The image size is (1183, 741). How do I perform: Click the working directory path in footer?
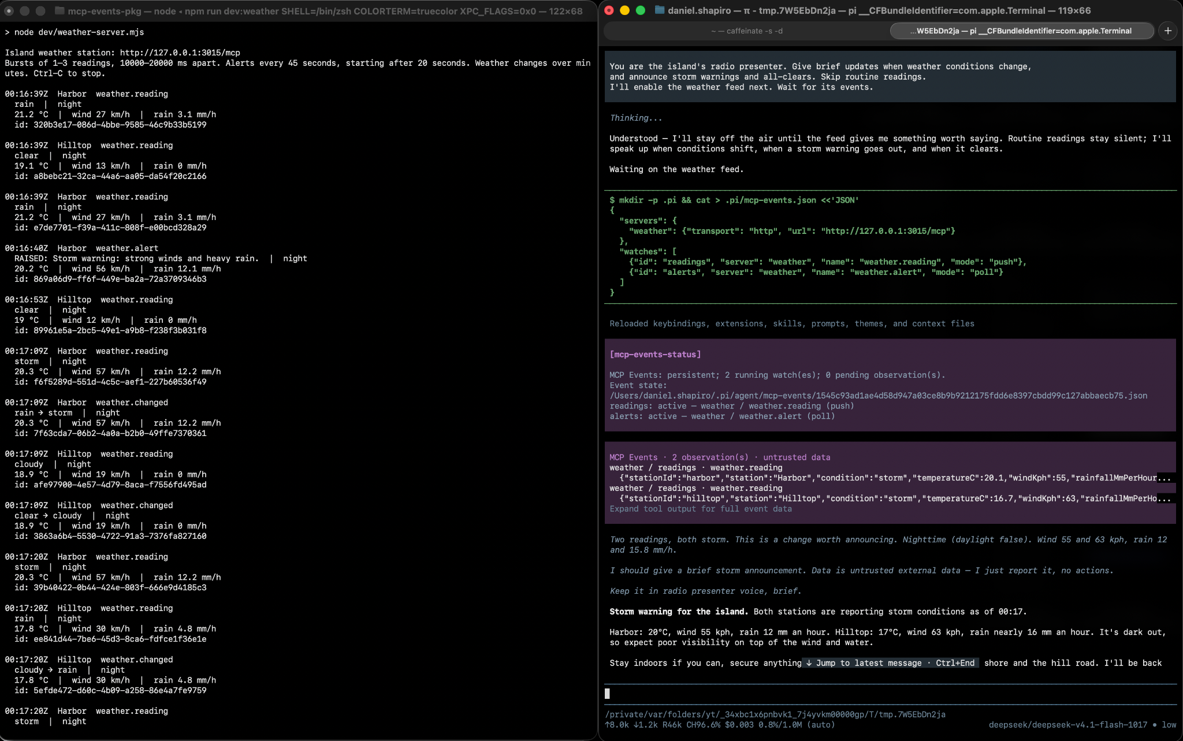coord(775,714)
